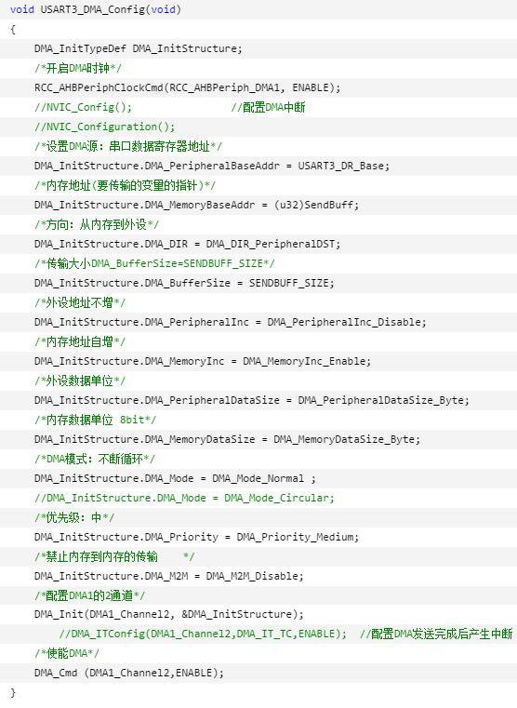Click the commented //NVIC_Config(); line

pos(83,107)
